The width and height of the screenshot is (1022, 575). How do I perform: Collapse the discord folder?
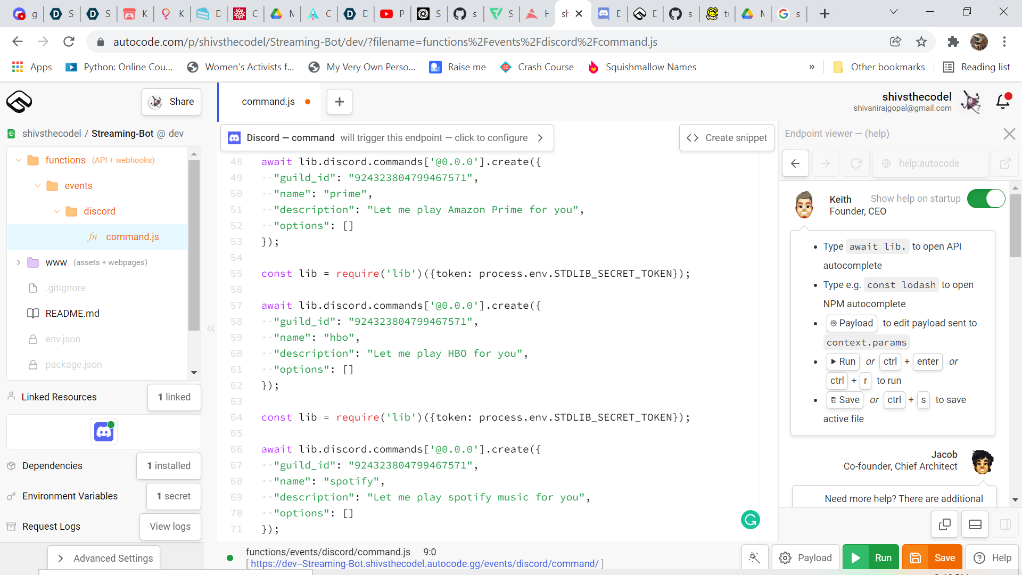[x=57, y=211]
